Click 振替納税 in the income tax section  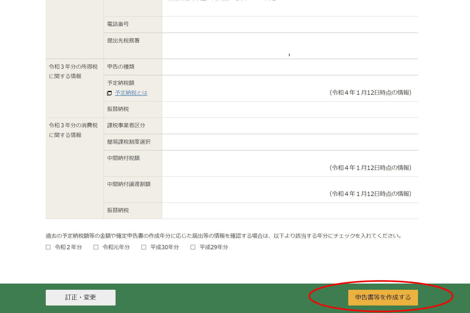point(118,109)
